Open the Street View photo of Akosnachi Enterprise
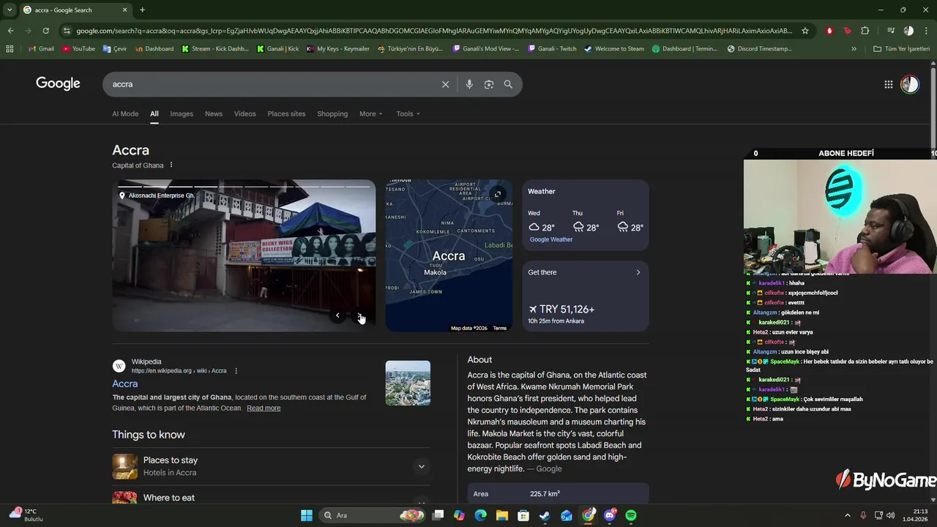 click(x=244, y=255)
